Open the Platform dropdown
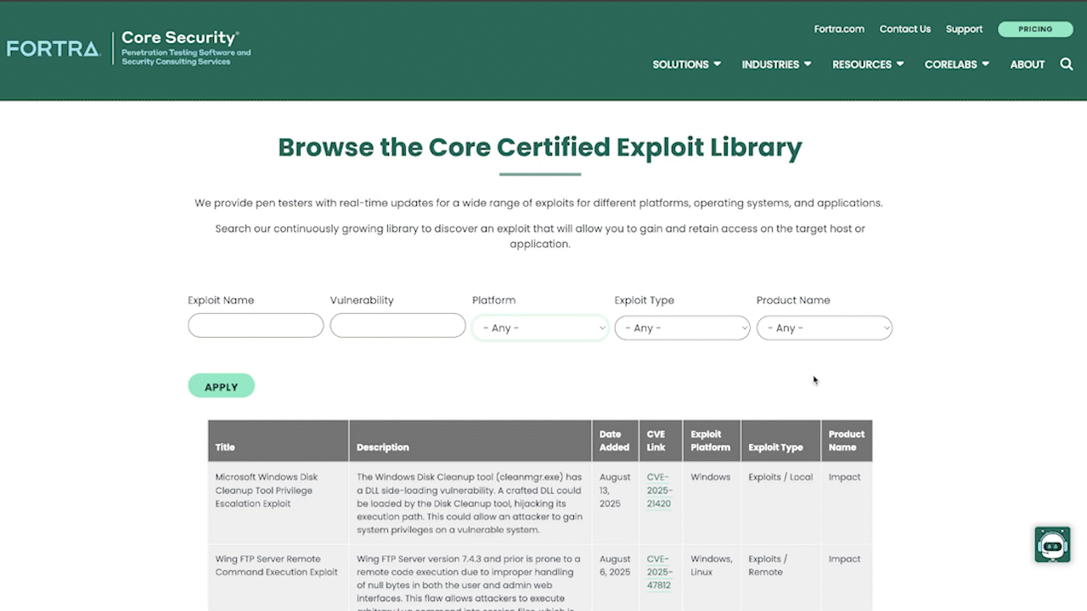The image size is (1087, 611). pyautogui.click(x=540, y=328)
